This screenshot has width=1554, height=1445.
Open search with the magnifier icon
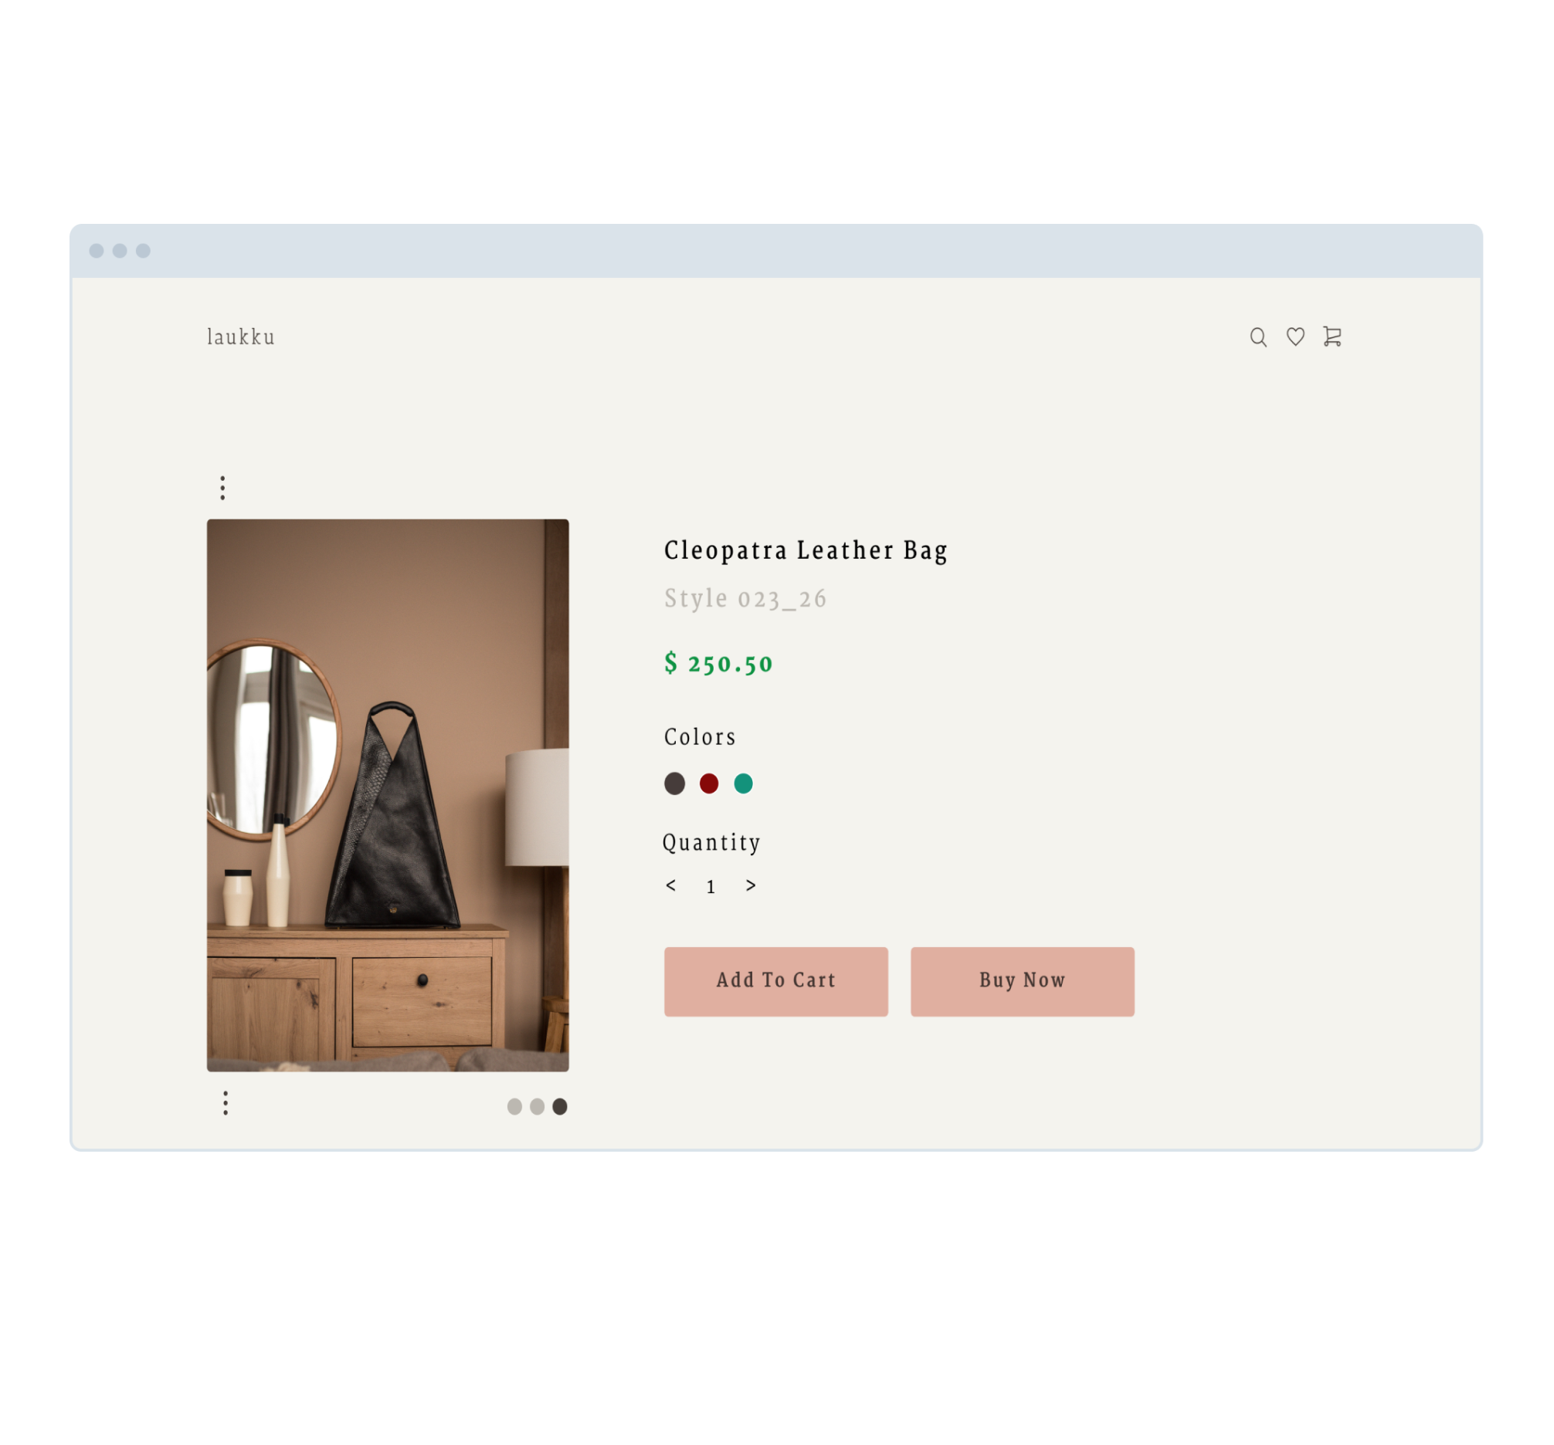coord(1257,337)
